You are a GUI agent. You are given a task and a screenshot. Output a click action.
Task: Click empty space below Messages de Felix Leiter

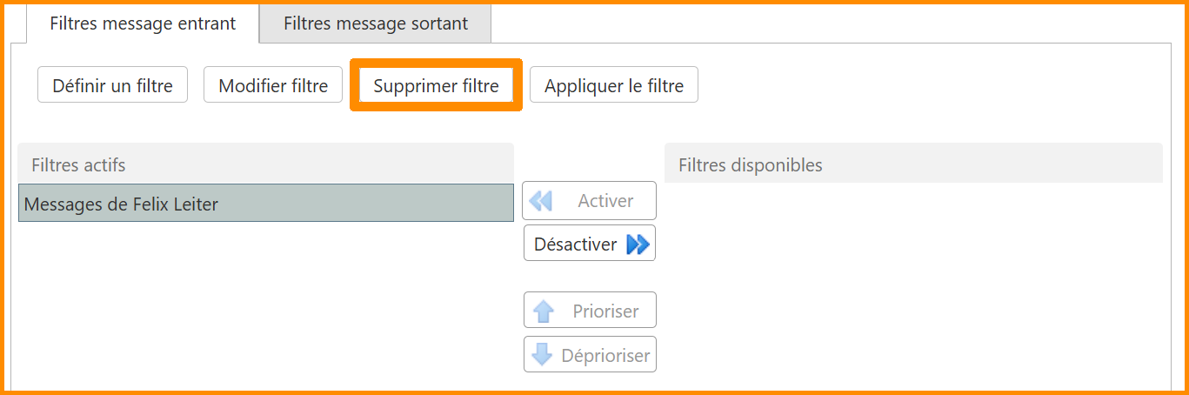tap(265, 305)
